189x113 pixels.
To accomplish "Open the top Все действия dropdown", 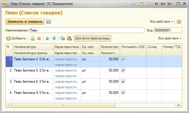I will (162, 21).
